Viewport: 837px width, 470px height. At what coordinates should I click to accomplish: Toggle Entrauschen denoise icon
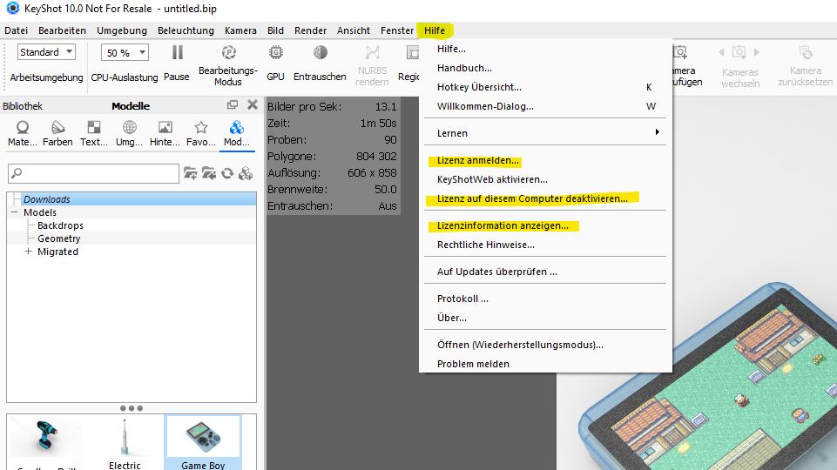pos(321,52)
